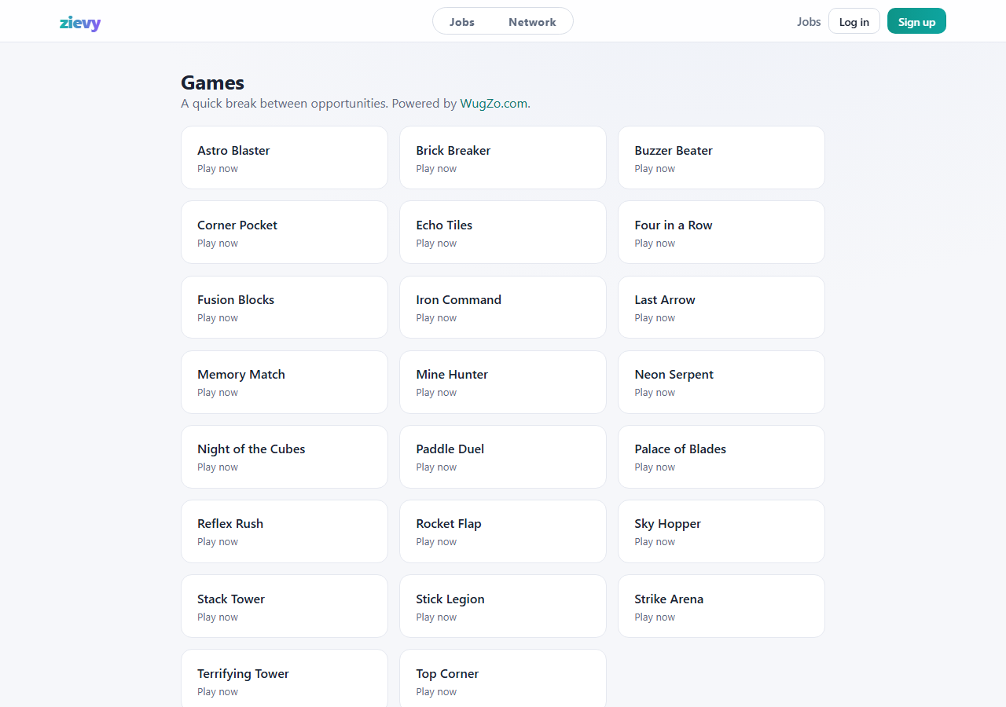The width and height of the screenshot is (1006, 707).
Task: Launch the Sky Hopper card
Action: (x=721, y=531)
